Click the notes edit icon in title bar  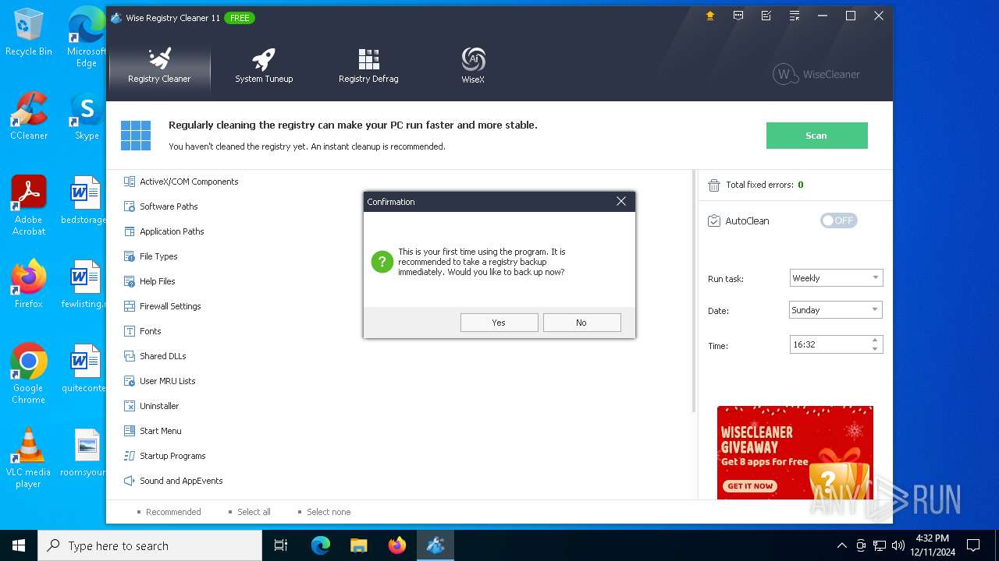click(766, 16)
